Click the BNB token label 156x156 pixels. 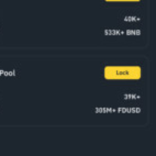pyautogui.click(x=133, y=32)
